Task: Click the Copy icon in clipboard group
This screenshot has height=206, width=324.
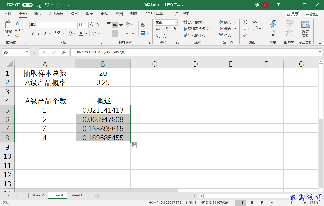Action: coord(17,29)
